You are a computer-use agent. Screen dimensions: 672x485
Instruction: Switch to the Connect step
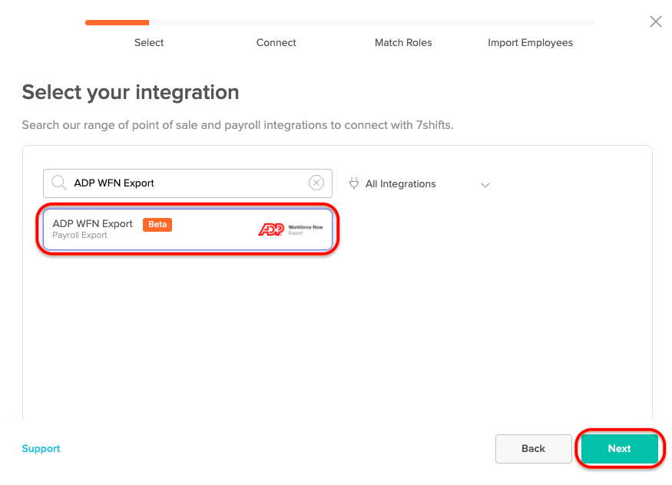pyautogui.click(x=276, y=43)
